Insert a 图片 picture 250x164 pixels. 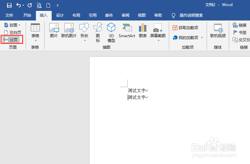coord(54,30)
